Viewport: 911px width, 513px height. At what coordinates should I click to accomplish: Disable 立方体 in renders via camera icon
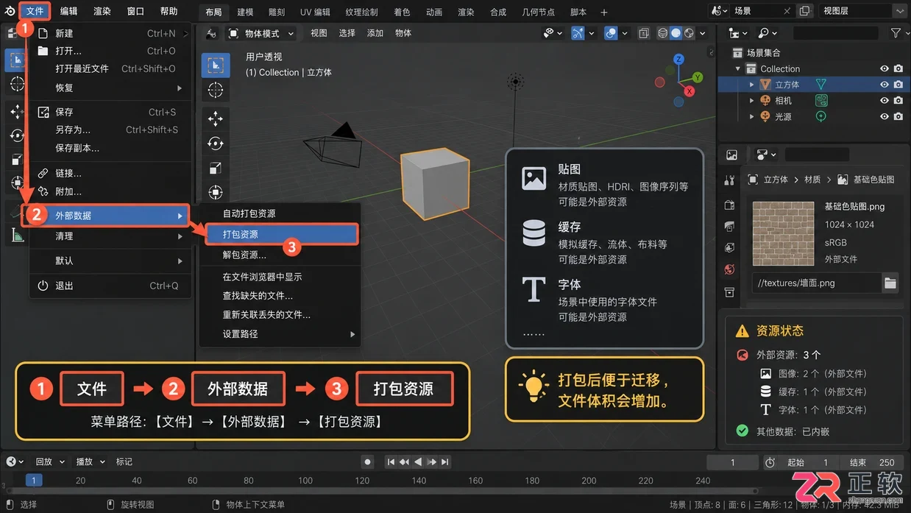click(898, 85)
